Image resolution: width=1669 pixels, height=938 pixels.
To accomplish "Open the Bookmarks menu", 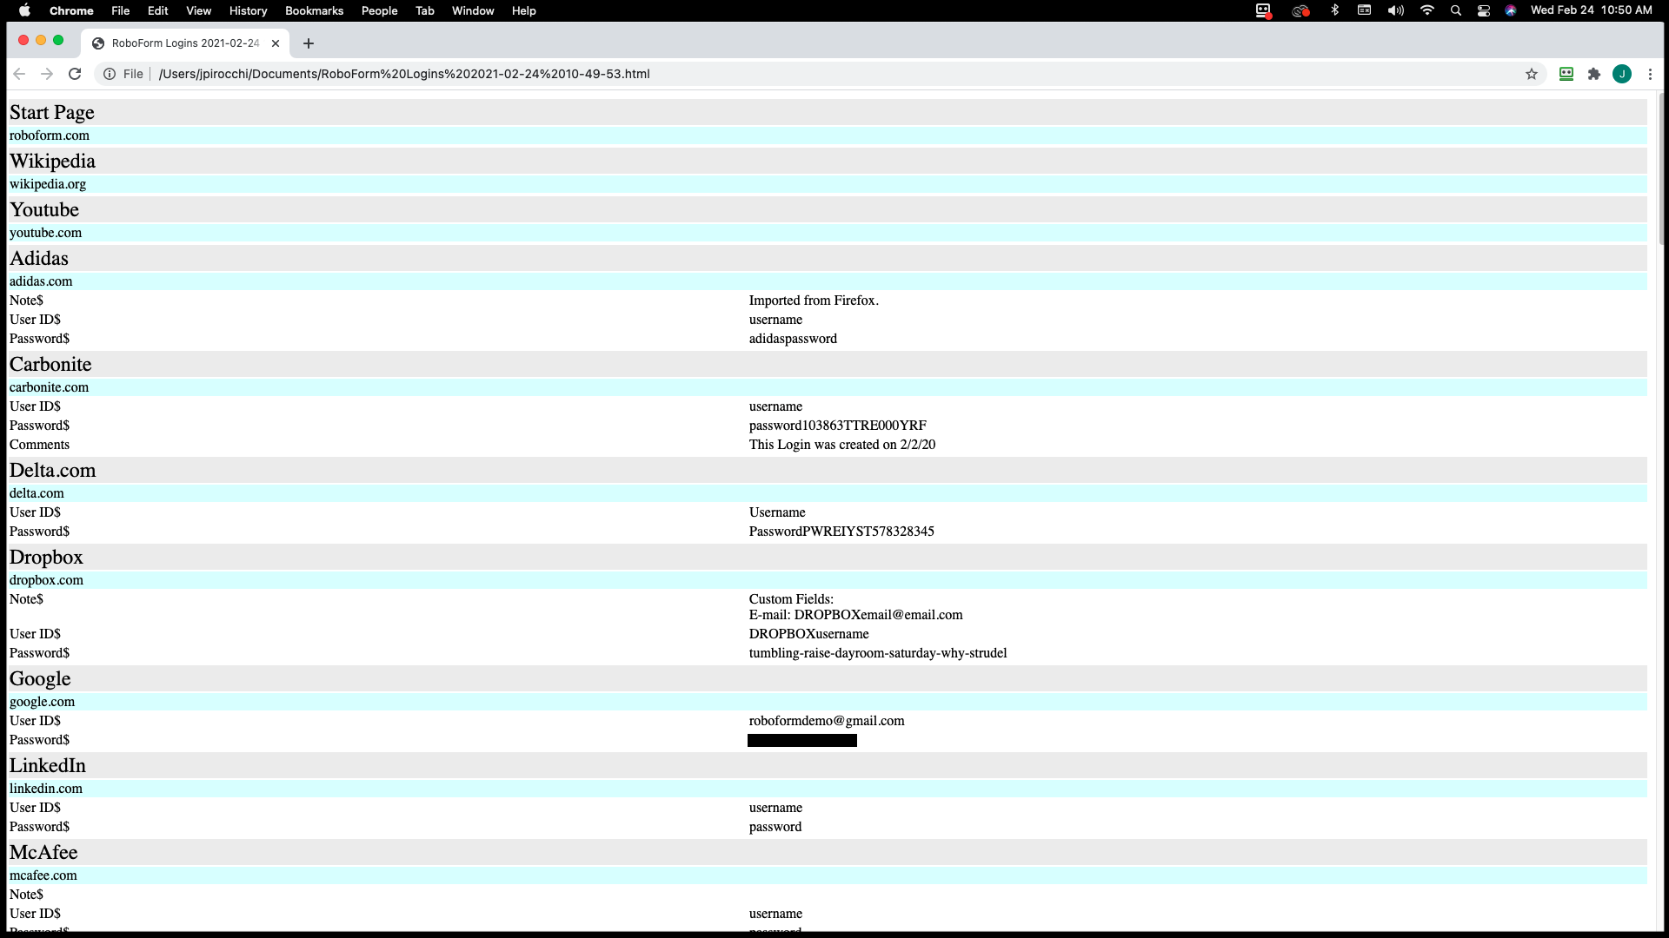I will coord(314,10).
